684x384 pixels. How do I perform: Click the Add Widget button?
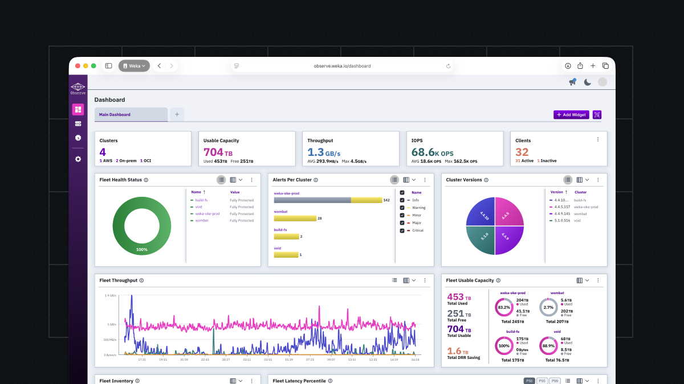point(571,115)
